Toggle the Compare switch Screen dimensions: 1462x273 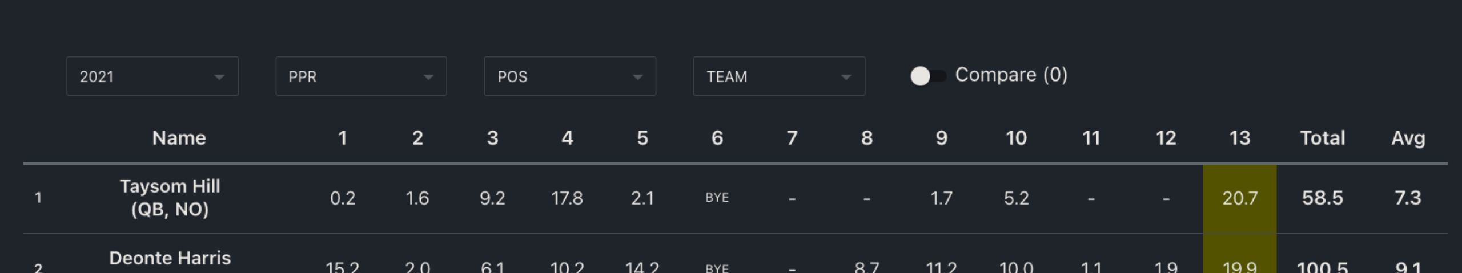point(927,76)
